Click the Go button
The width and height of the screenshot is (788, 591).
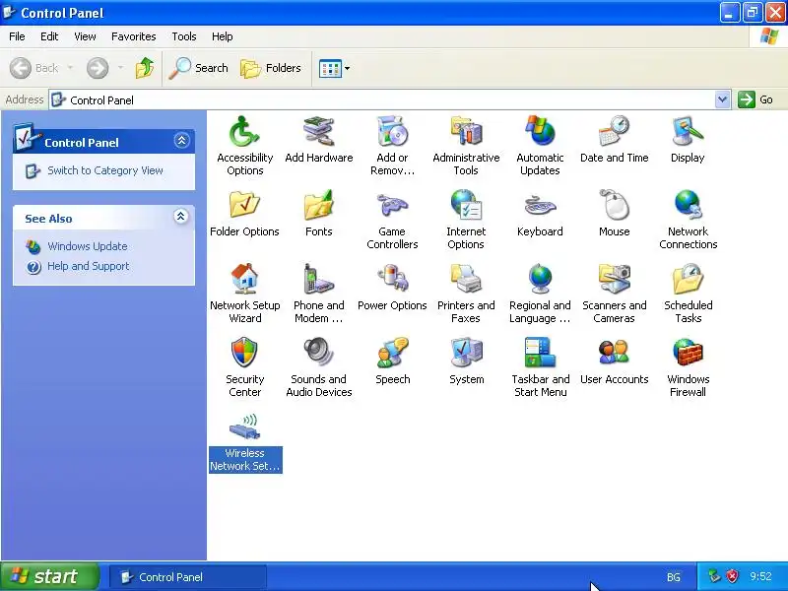click(x=755, y=99)
